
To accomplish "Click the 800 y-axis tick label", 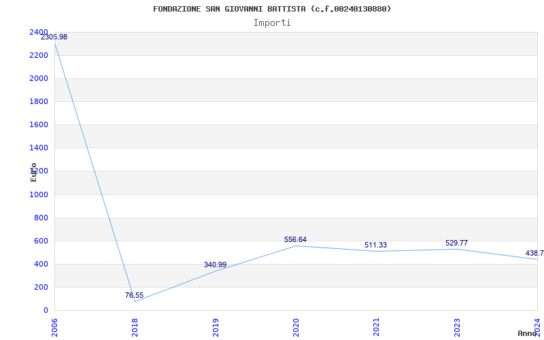I will coord(41,218).
